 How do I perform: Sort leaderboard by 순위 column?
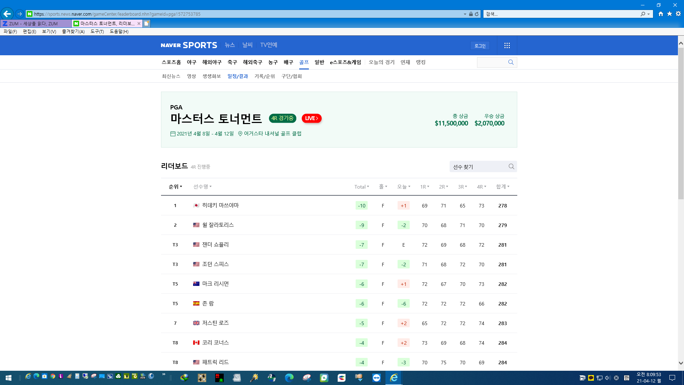click(175, 186)
